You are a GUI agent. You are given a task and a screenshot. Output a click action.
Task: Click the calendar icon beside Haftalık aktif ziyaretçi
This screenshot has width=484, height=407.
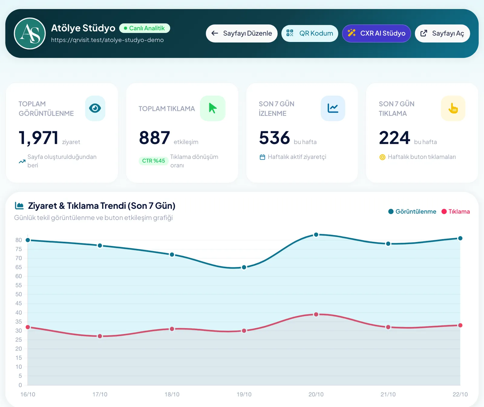(x=262, y=157)
